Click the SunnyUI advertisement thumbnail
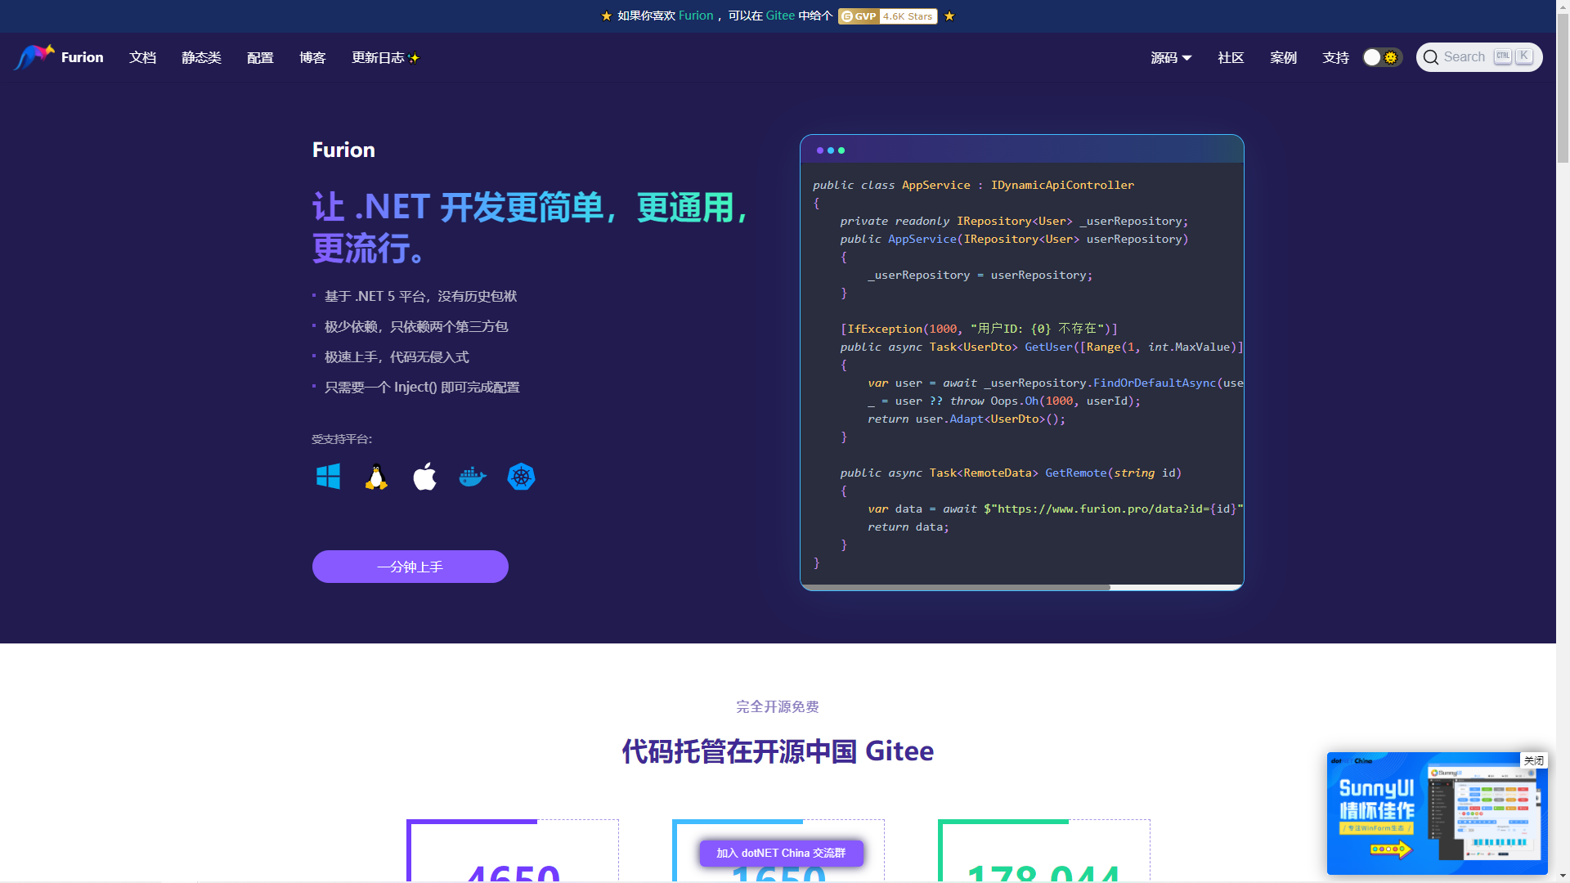1570x883 pixels. point(1438,814)
